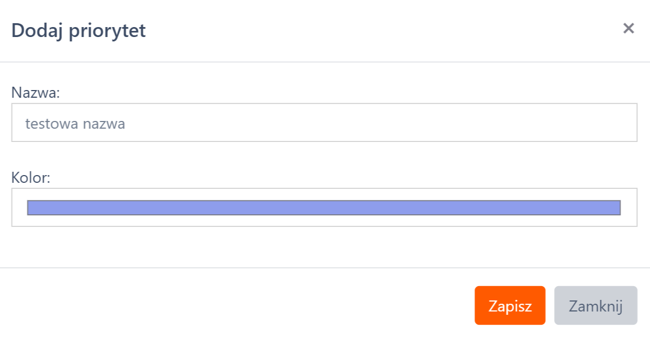The height and width of the screenshot is (338, 650).
Task: Click the cross icon beside the dialog title
Action: tap(628, 29)
